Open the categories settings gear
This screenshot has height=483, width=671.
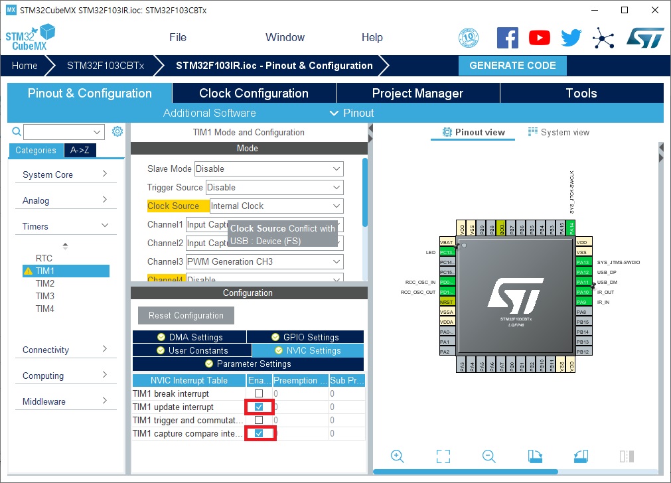point(117,131)
